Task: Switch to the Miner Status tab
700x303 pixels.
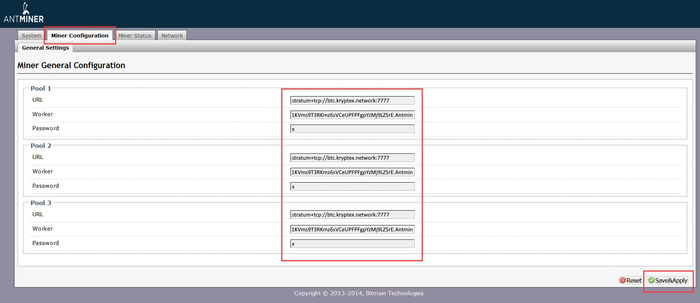Action: point(135,35)
